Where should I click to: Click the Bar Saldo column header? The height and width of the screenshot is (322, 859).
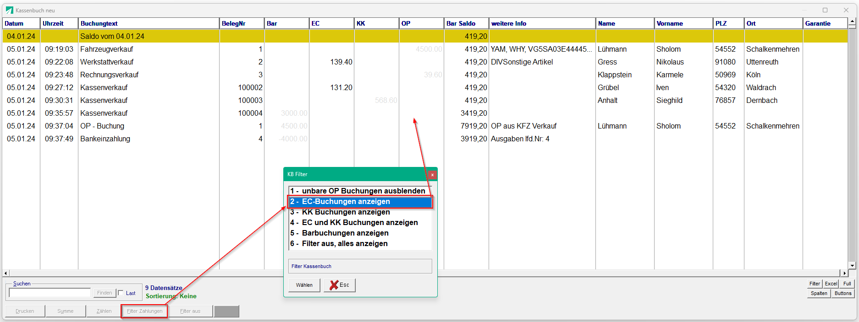click(467, 23)
